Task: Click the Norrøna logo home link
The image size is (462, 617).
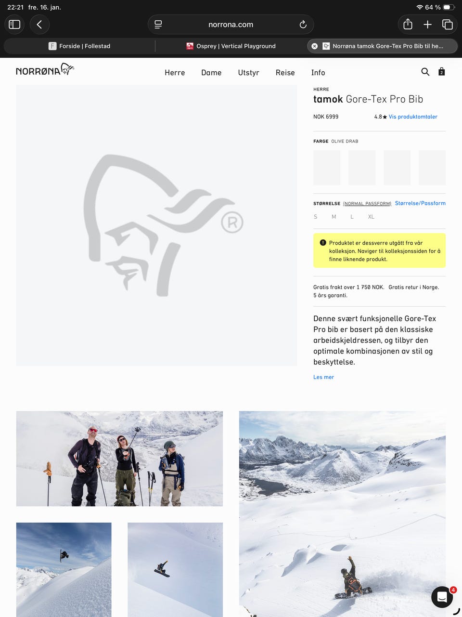Action: click(x=45, y=70)
